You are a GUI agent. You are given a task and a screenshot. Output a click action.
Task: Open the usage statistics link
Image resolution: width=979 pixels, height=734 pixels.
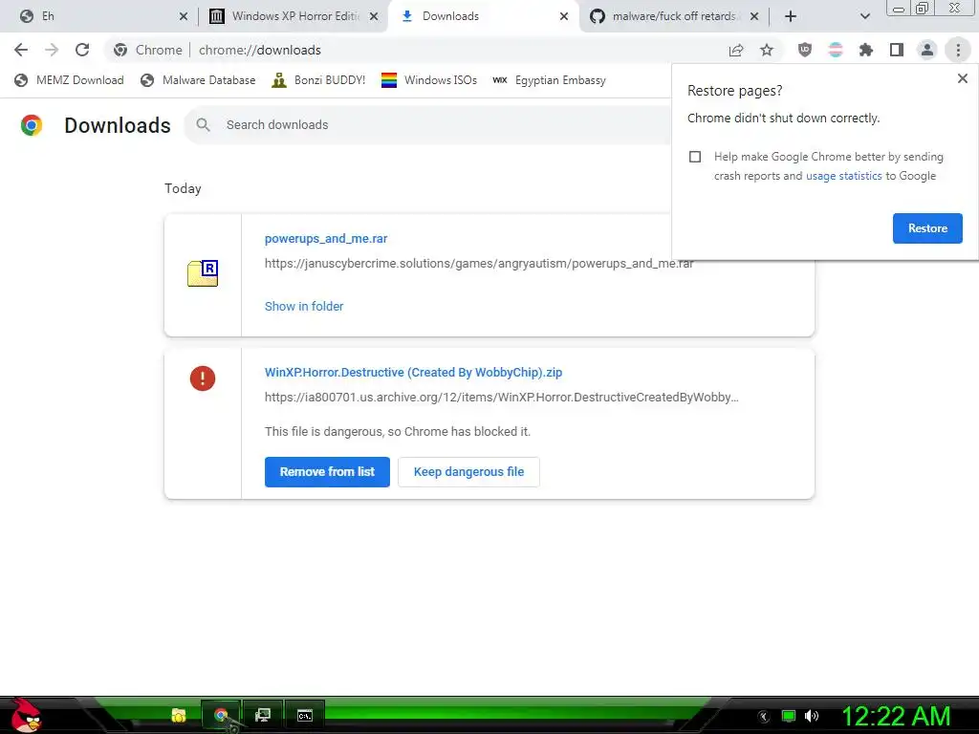click(844, 176)
